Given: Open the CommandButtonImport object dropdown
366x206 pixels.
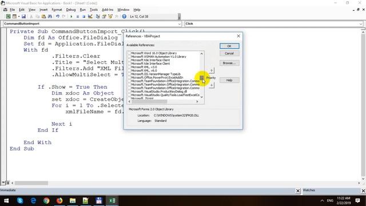Looking at the screenshot, I should pos(179,24).
